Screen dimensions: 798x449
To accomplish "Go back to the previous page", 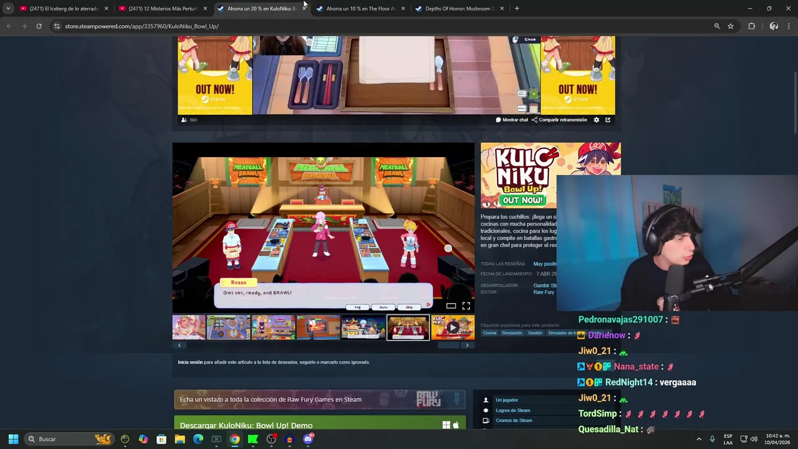I will coord(9,26).
